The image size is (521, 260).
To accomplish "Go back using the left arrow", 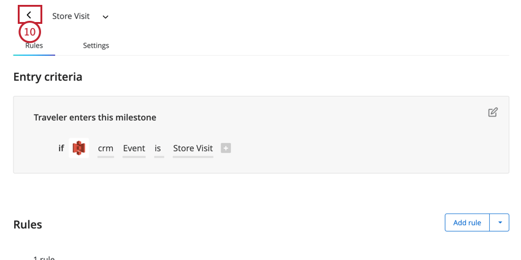I will pyautogui.click(x=29, y=15).
